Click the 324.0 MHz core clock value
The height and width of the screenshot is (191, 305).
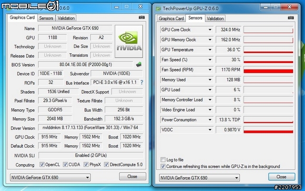[229, 30]
